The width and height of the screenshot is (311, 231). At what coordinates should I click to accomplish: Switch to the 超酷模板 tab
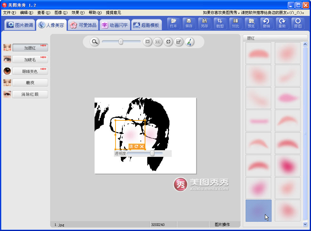146,25
